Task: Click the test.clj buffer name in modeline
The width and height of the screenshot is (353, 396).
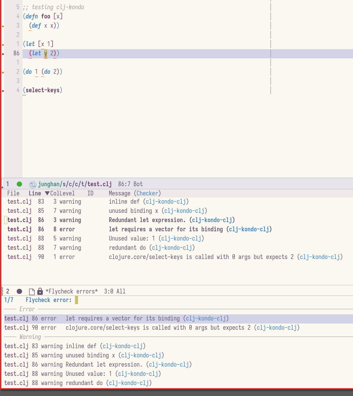Action: click(99, 184)
